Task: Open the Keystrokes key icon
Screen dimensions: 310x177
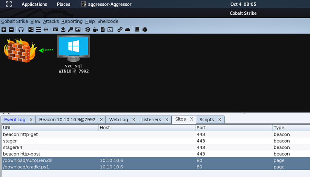Action: click(x=71, y=30)
